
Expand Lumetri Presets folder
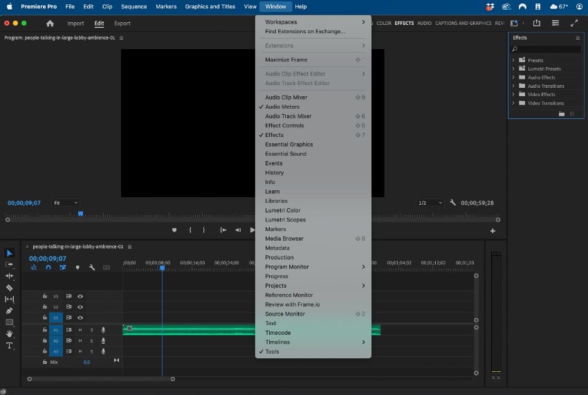513,68
